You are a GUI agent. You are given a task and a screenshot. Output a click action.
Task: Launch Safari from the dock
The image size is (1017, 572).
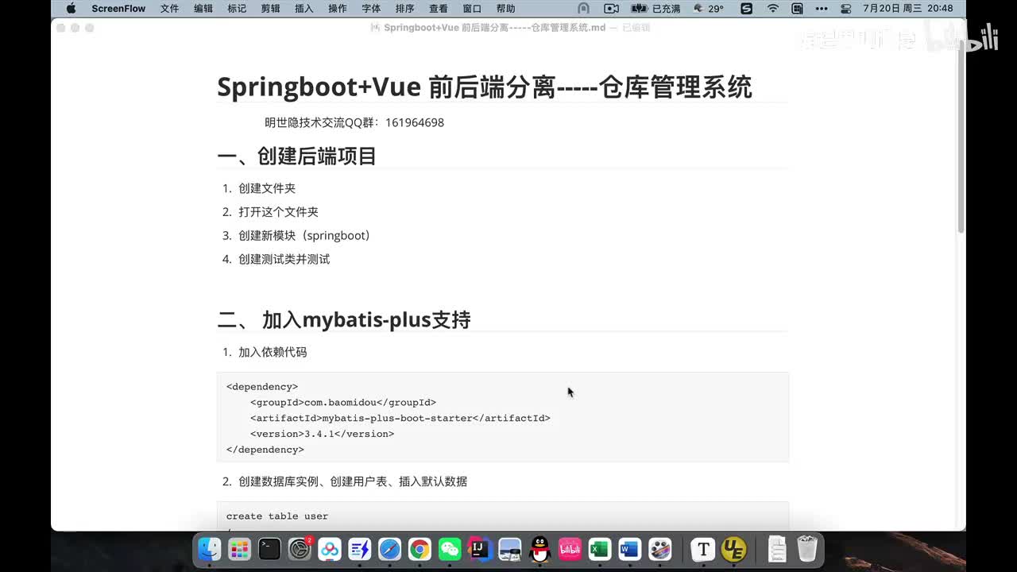389,549
